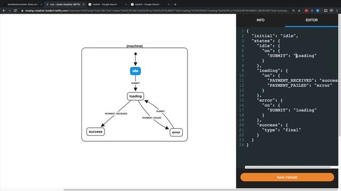Click "idle" key on line 4

(264, 46)
